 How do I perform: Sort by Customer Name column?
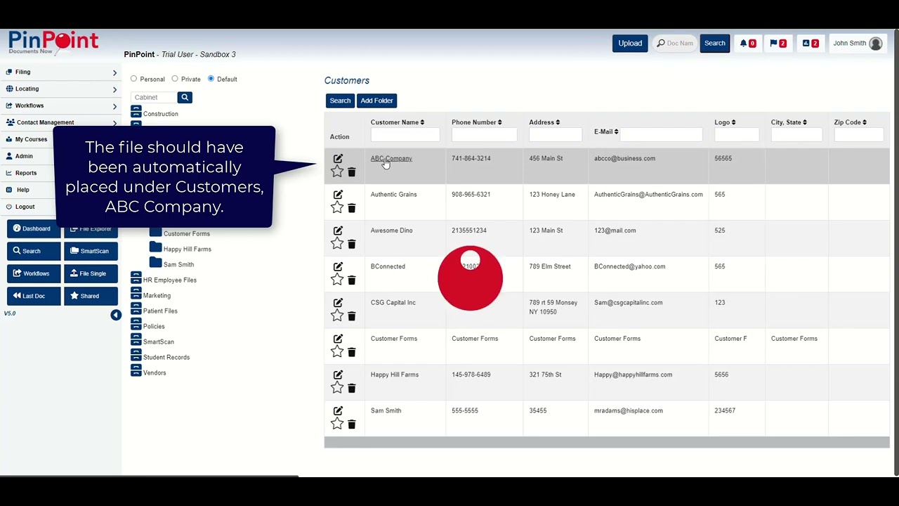398,122
